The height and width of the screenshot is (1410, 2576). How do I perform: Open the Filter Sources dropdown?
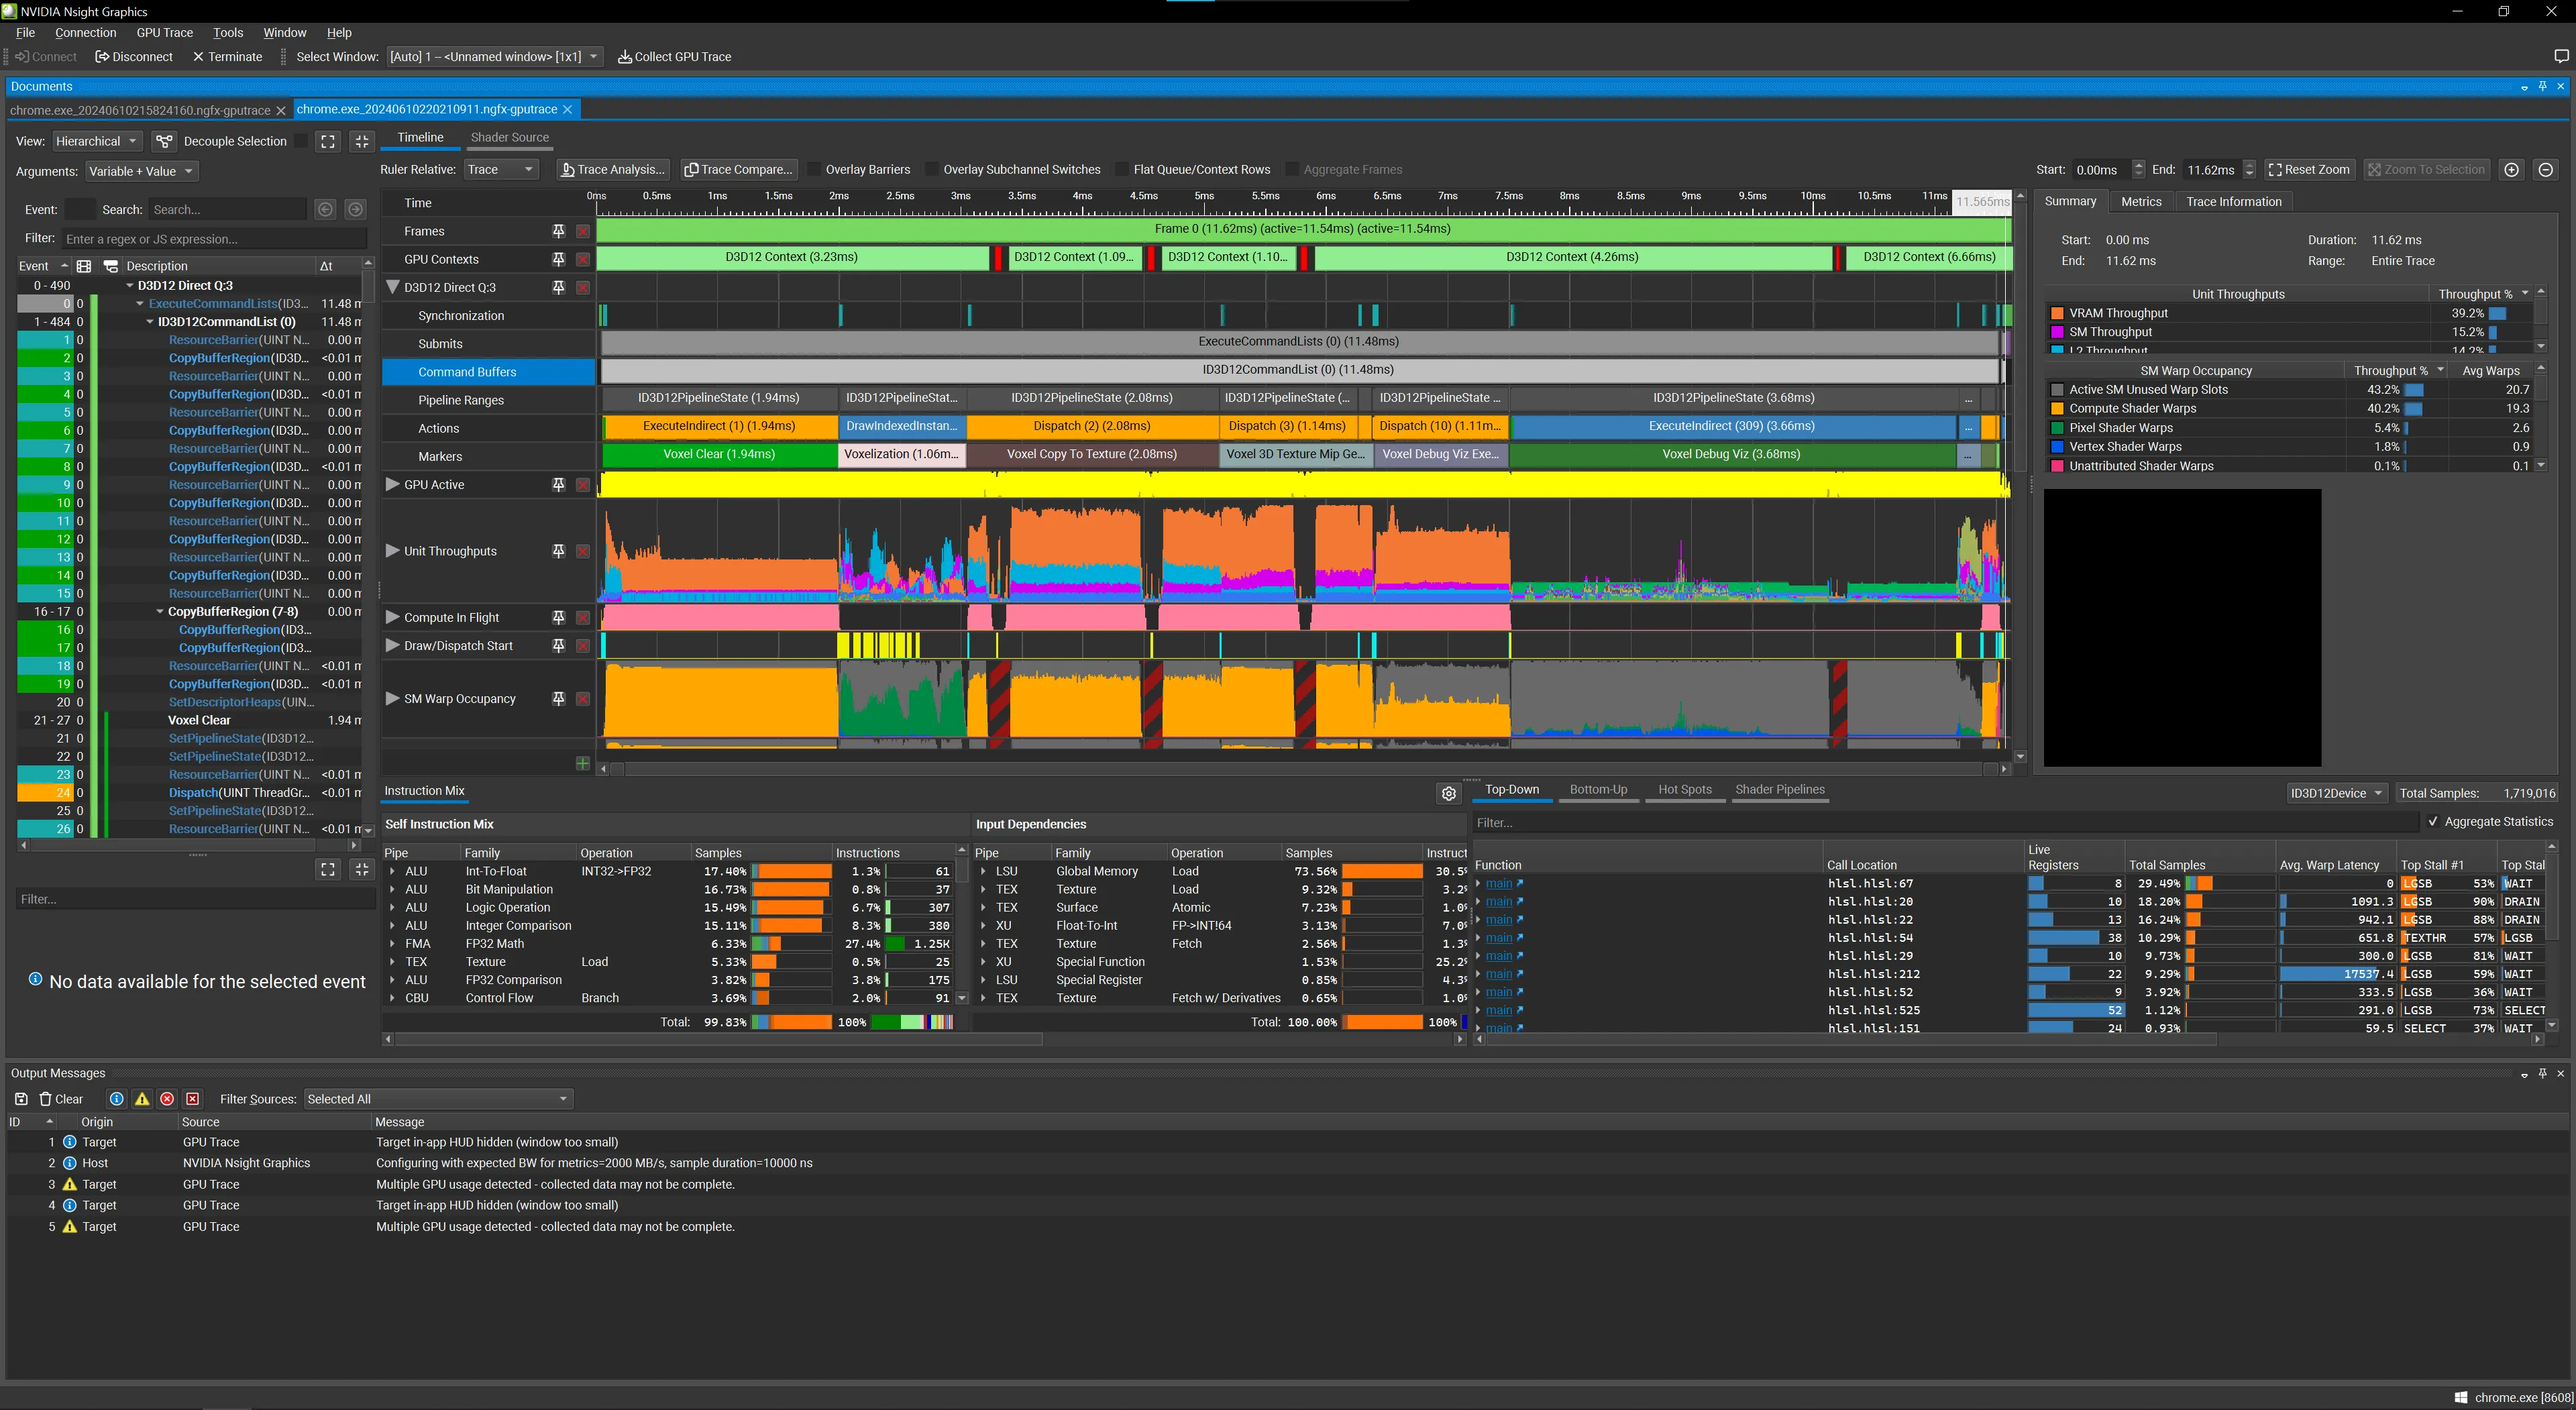pos(437,1098)
